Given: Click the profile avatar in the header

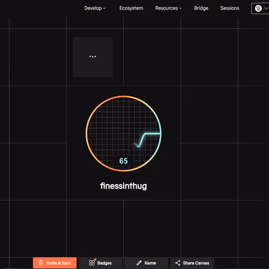Looking at the screenshot, I should pos(258,9).
